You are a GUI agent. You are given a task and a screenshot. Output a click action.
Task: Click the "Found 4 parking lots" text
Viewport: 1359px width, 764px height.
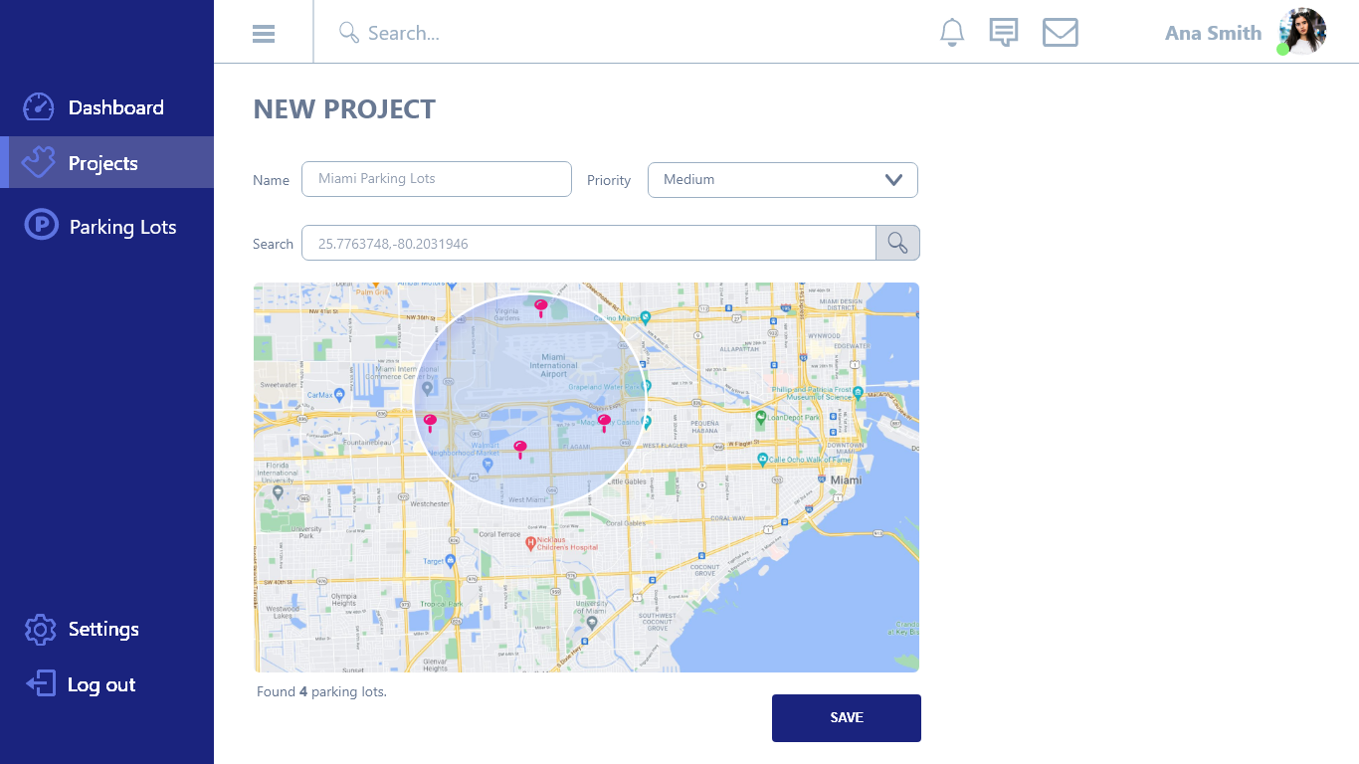(x=321, y=691)
